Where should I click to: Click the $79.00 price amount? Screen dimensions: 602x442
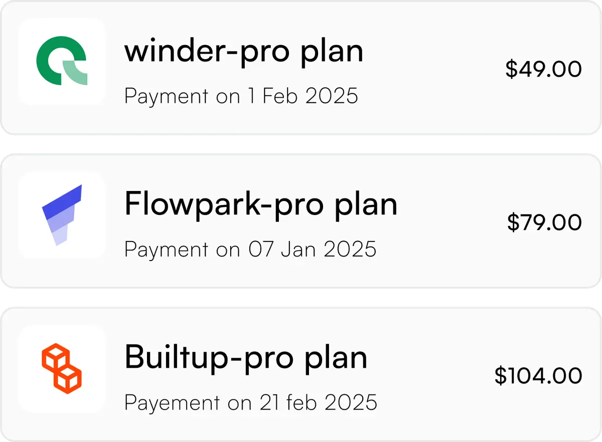tap(544, 223)
